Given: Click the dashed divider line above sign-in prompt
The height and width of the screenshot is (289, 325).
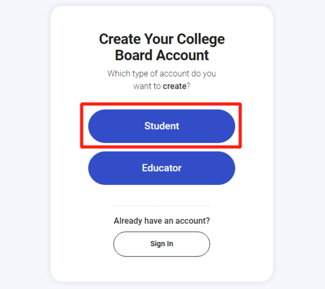Looking at the screenshot, I should pyautogui.click(x=162, y=206).
